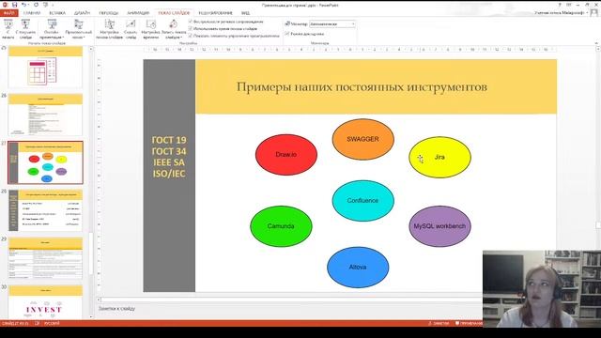The height and width of the screenshot is (338, 601).
Task: Toggle Play Narrations checkbox
Action: point(191,22)
